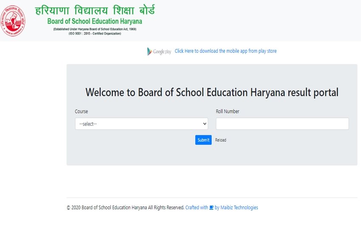Click the 2020 copyright notice text
Image resolution: width=361 pixels, height=234 pixels.
pos(125,208)
